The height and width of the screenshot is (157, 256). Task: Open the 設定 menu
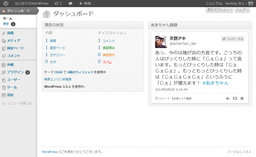10,95
